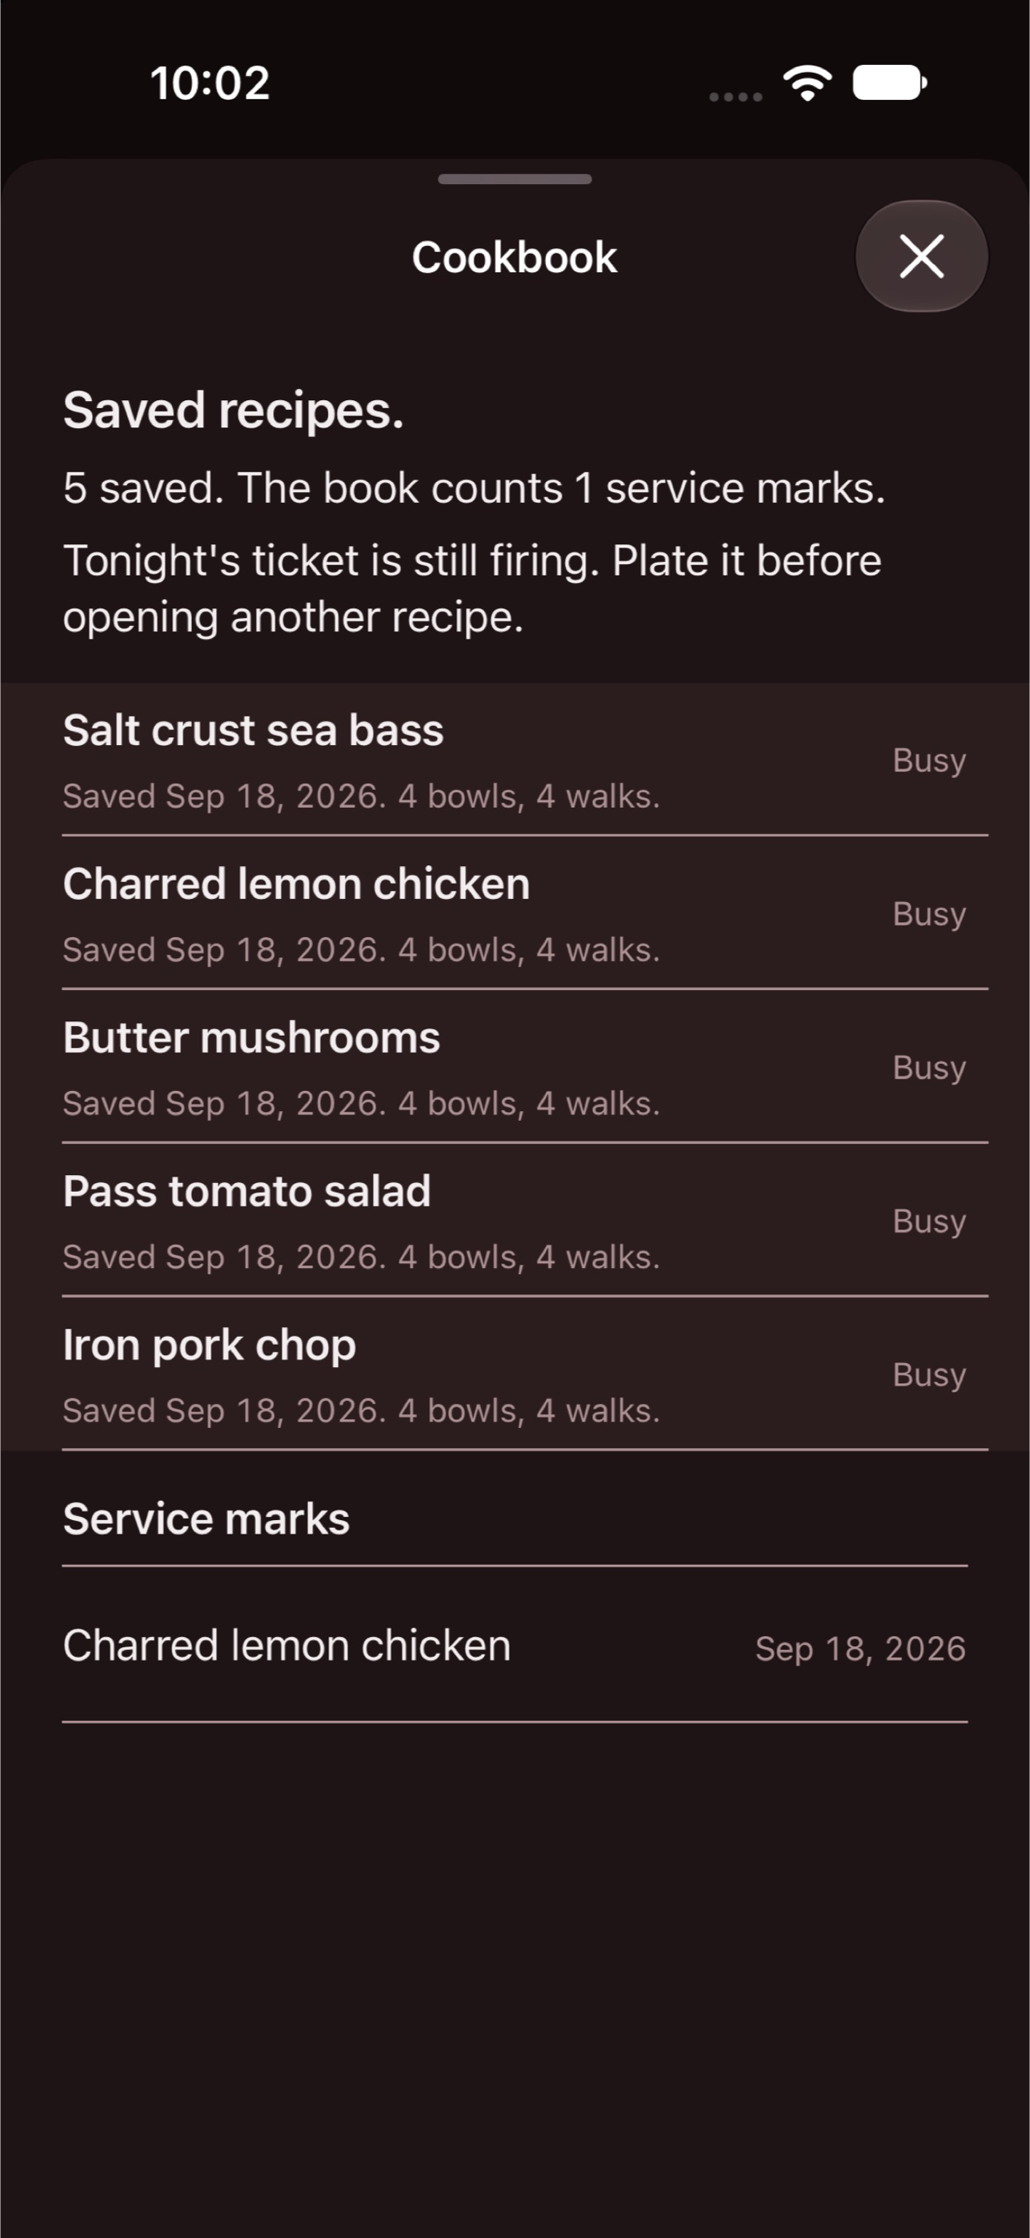1030x2238 pixels.
Task: Select Iron pork chop recipe
Action: pyautogui.click(x=515, y=1374)
